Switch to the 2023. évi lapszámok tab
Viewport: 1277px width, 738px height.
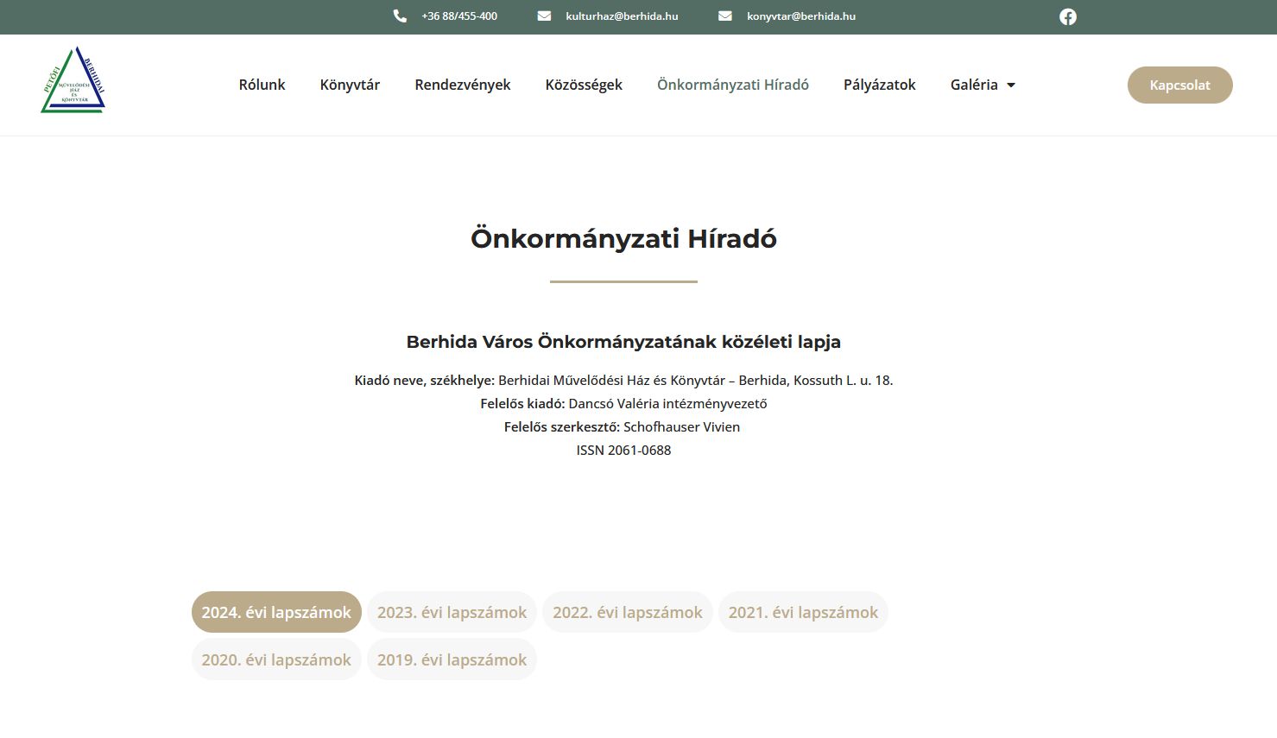[x=452, y=612]
